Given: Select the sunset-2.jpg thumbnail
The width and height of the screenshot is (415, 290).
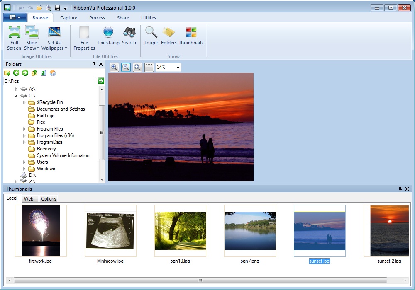Looking at the screenshot, I should point(387,231).
